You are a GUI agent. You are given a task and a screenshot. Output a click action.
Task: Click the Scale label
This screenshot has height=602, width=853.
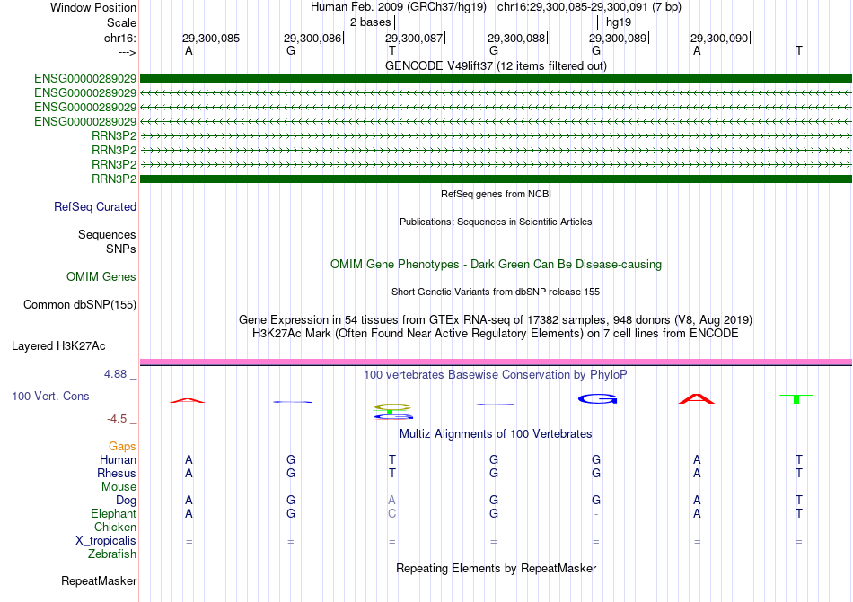point(122,22)
